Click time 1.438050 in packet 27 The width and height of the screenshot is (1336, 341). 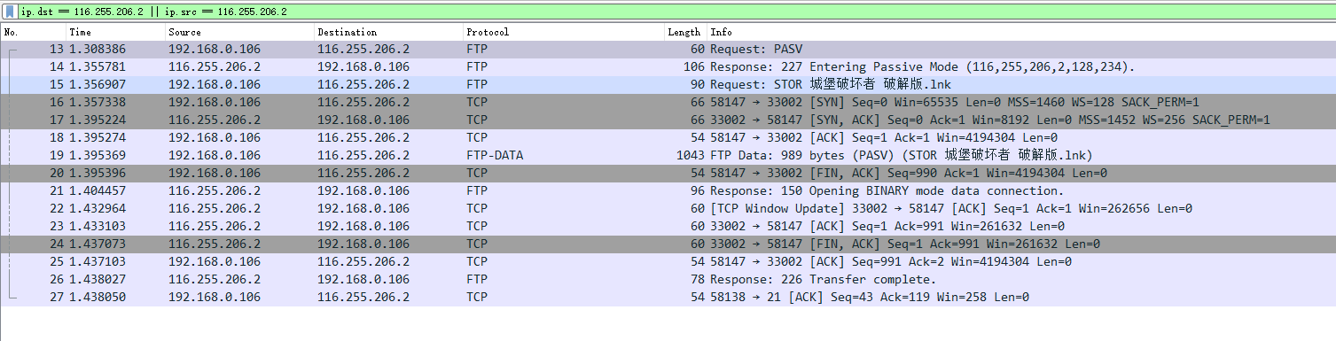(x=98, y=297)
